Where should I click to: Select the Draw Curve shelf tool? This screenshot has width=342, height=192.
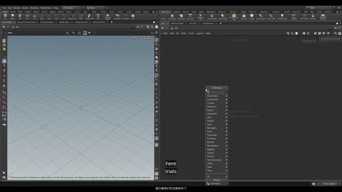pyautogui.click(x=73, y=17)
